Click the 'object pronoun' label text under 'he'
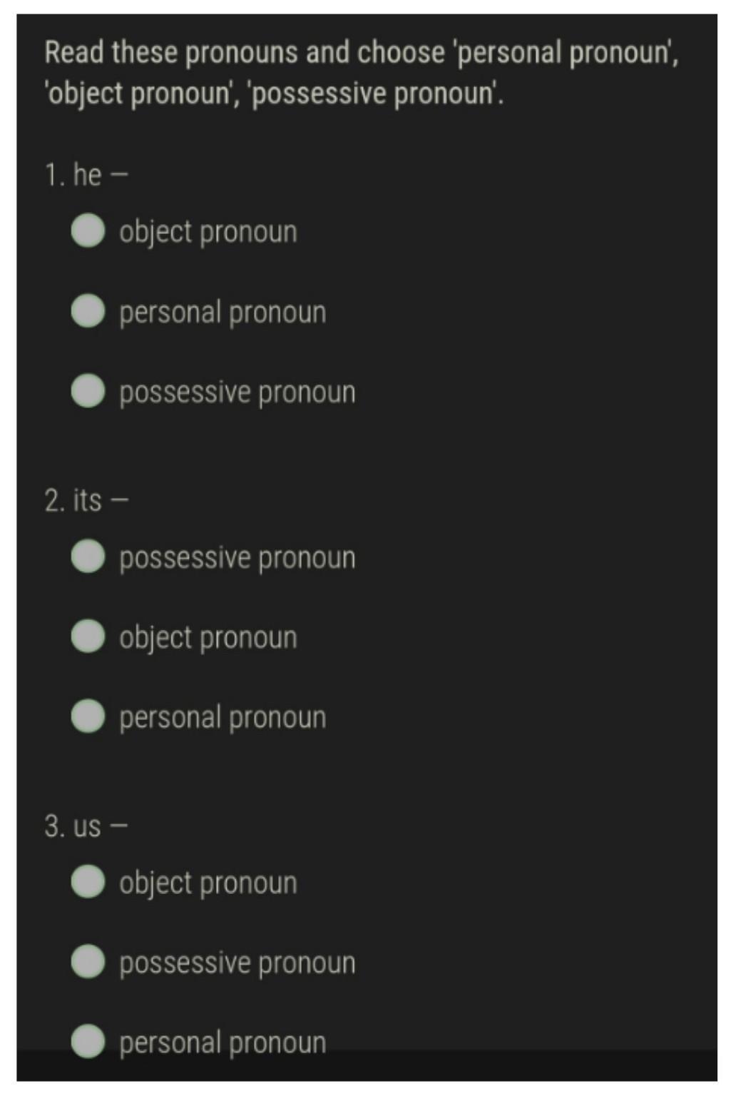736x1101 pixels. pos(208,233)
